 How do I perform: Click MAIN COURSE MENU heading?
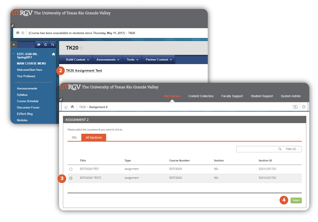pyautogui.click(x=31, y=64)
